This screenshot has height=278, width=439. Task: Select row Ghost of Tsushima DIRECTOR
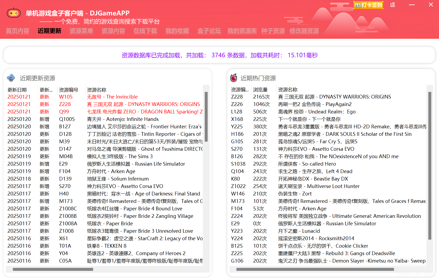click(104, 149)
